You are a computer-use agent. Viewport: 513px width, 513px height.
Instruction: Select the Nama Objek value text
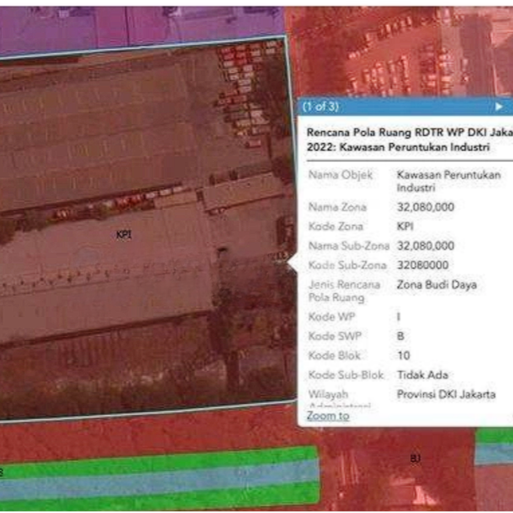coord(448,181)
